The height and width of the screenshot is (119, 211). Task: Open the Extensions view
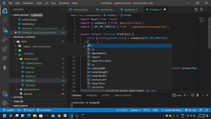pos(5,49)
